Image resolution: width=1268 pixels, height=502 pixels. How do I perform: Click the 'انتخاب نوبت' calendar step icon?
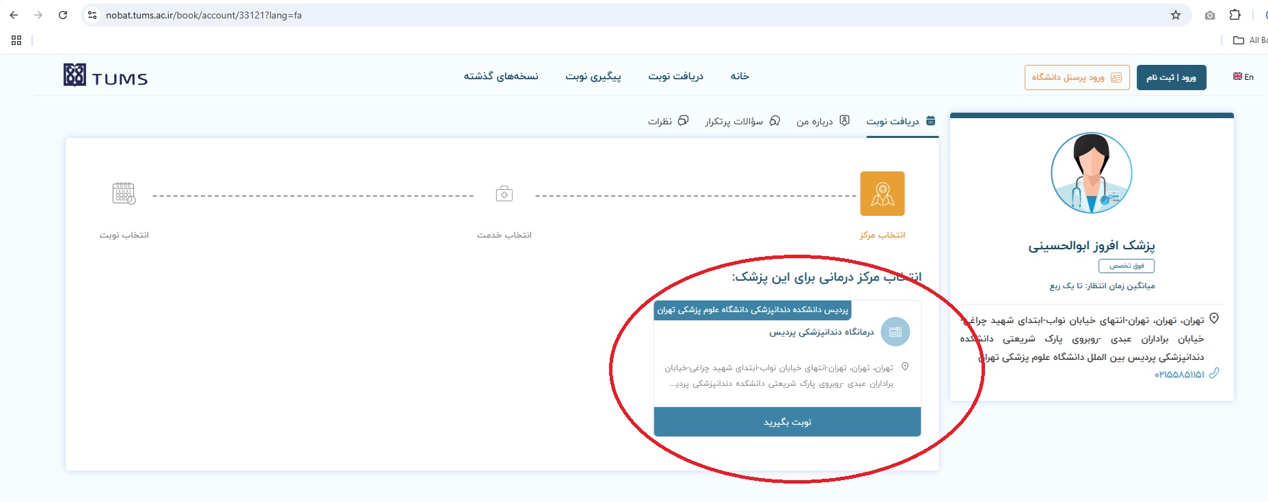coord(124,194)
